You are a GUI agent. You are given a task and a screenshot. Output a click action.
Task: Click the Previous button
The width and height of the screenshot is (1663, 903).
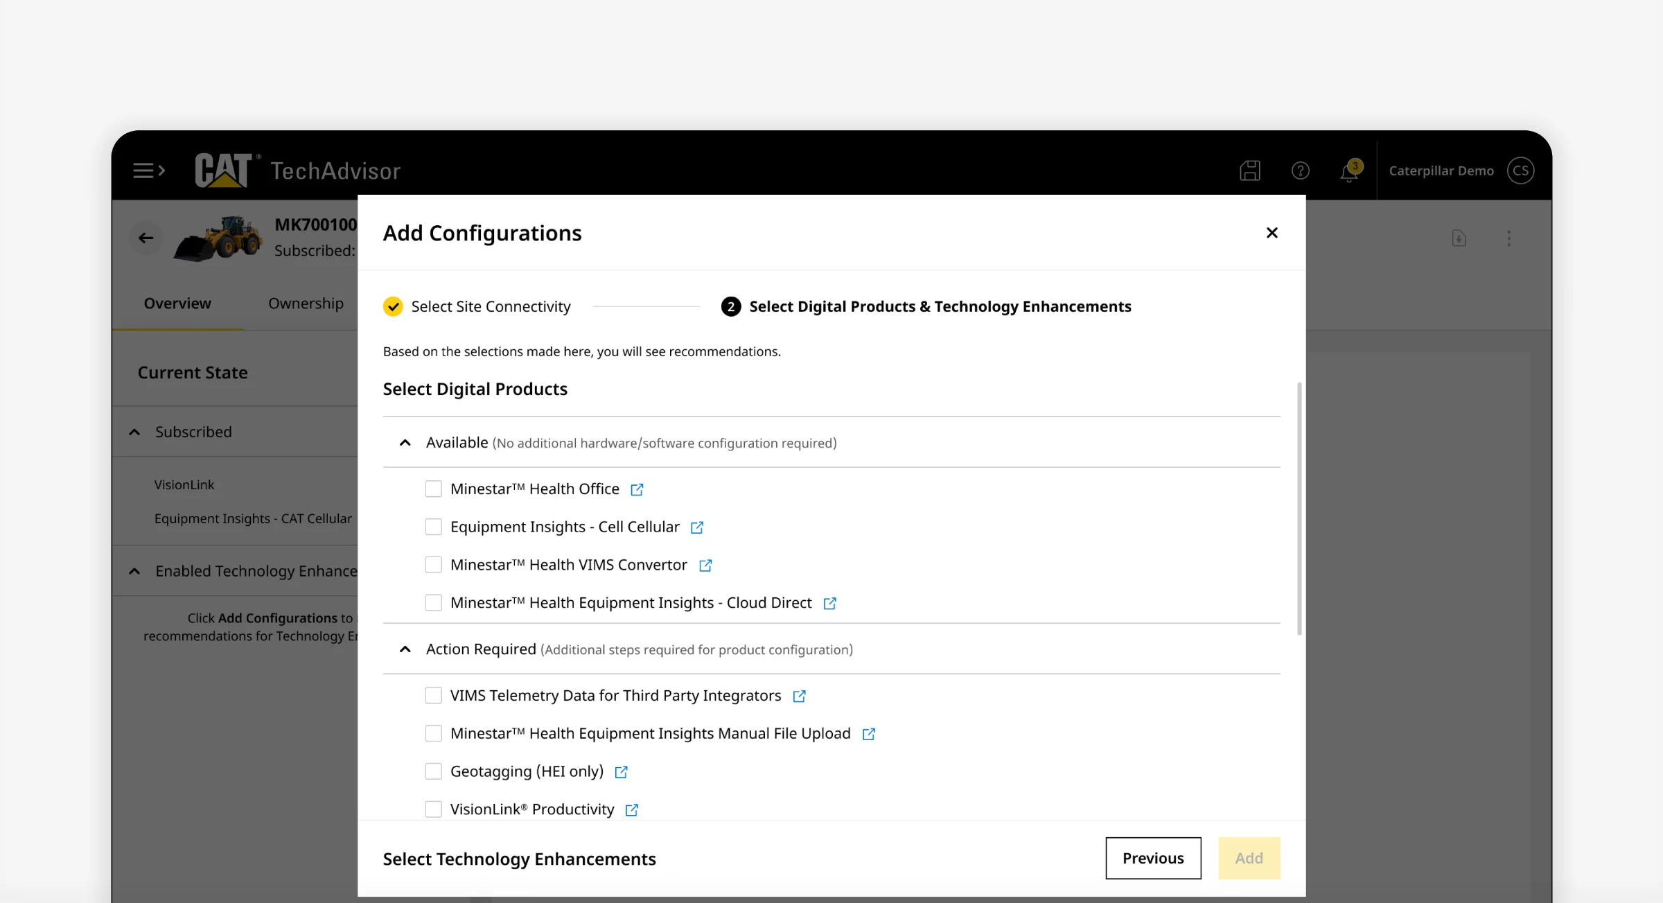coord(1153,858)
